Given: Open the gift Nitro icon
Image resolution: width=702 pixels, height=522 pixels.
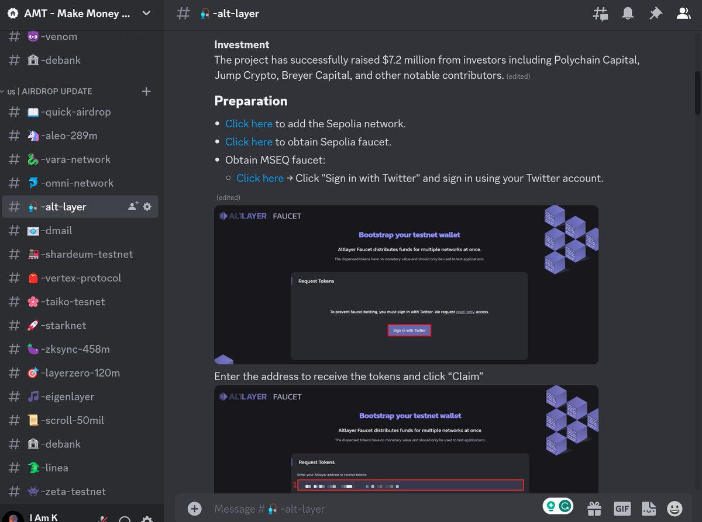Looking at the screenshot, I should click(x=594, y=508).
